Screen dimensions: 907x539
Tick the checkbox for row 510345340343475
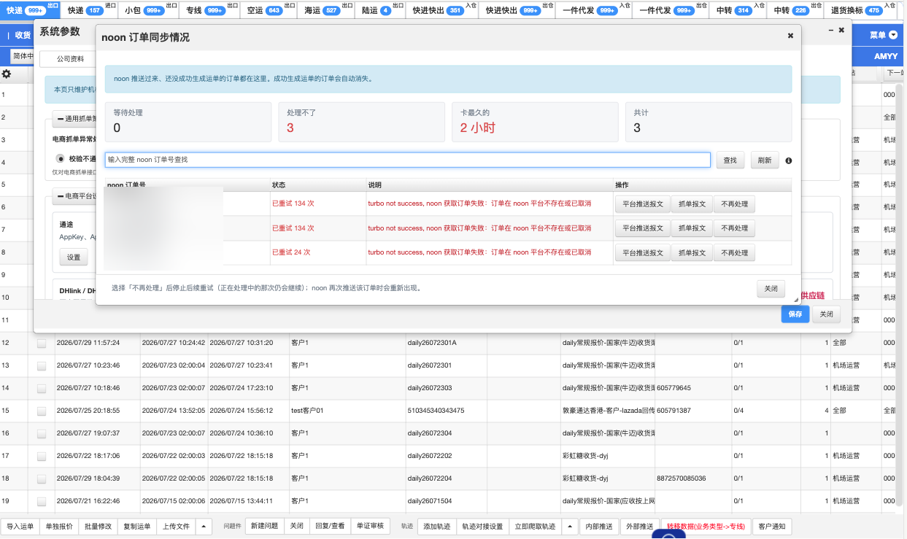[42, 411]
